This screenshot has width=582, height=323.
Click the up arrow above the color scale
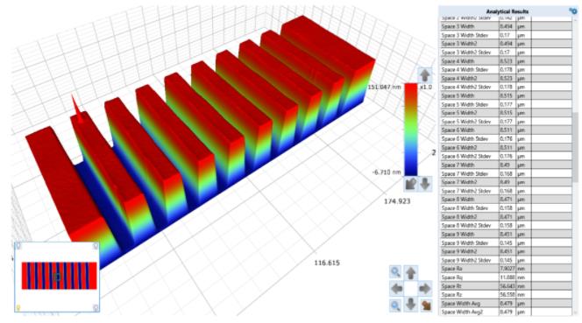coord(424,75)
